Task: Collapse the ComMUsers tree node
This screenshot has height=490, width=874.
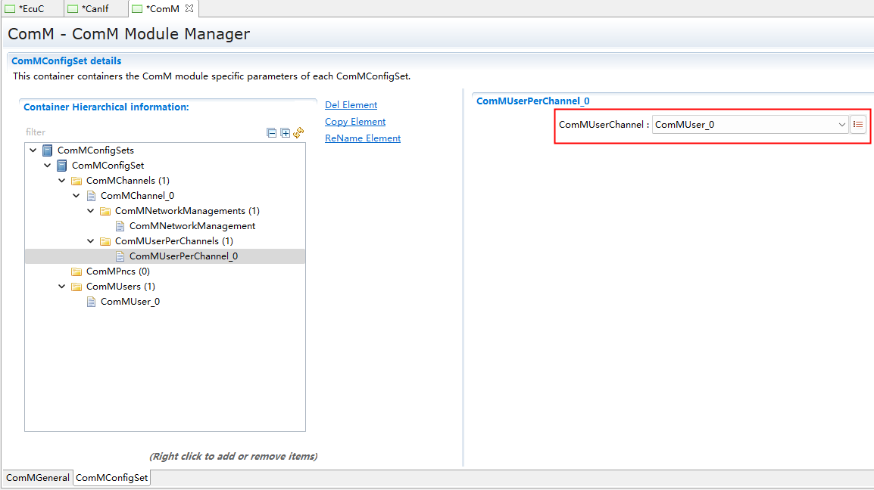Action: (x=61, y=287)
